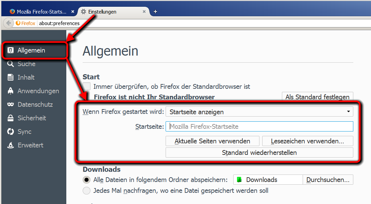Open a new tab with plus button

point(155,12)
